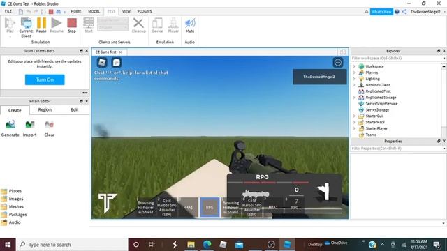Select the Region tab in Terrain Editor
Screen dimensions: 447x251
pyautogui.click(x=45, y=109)
